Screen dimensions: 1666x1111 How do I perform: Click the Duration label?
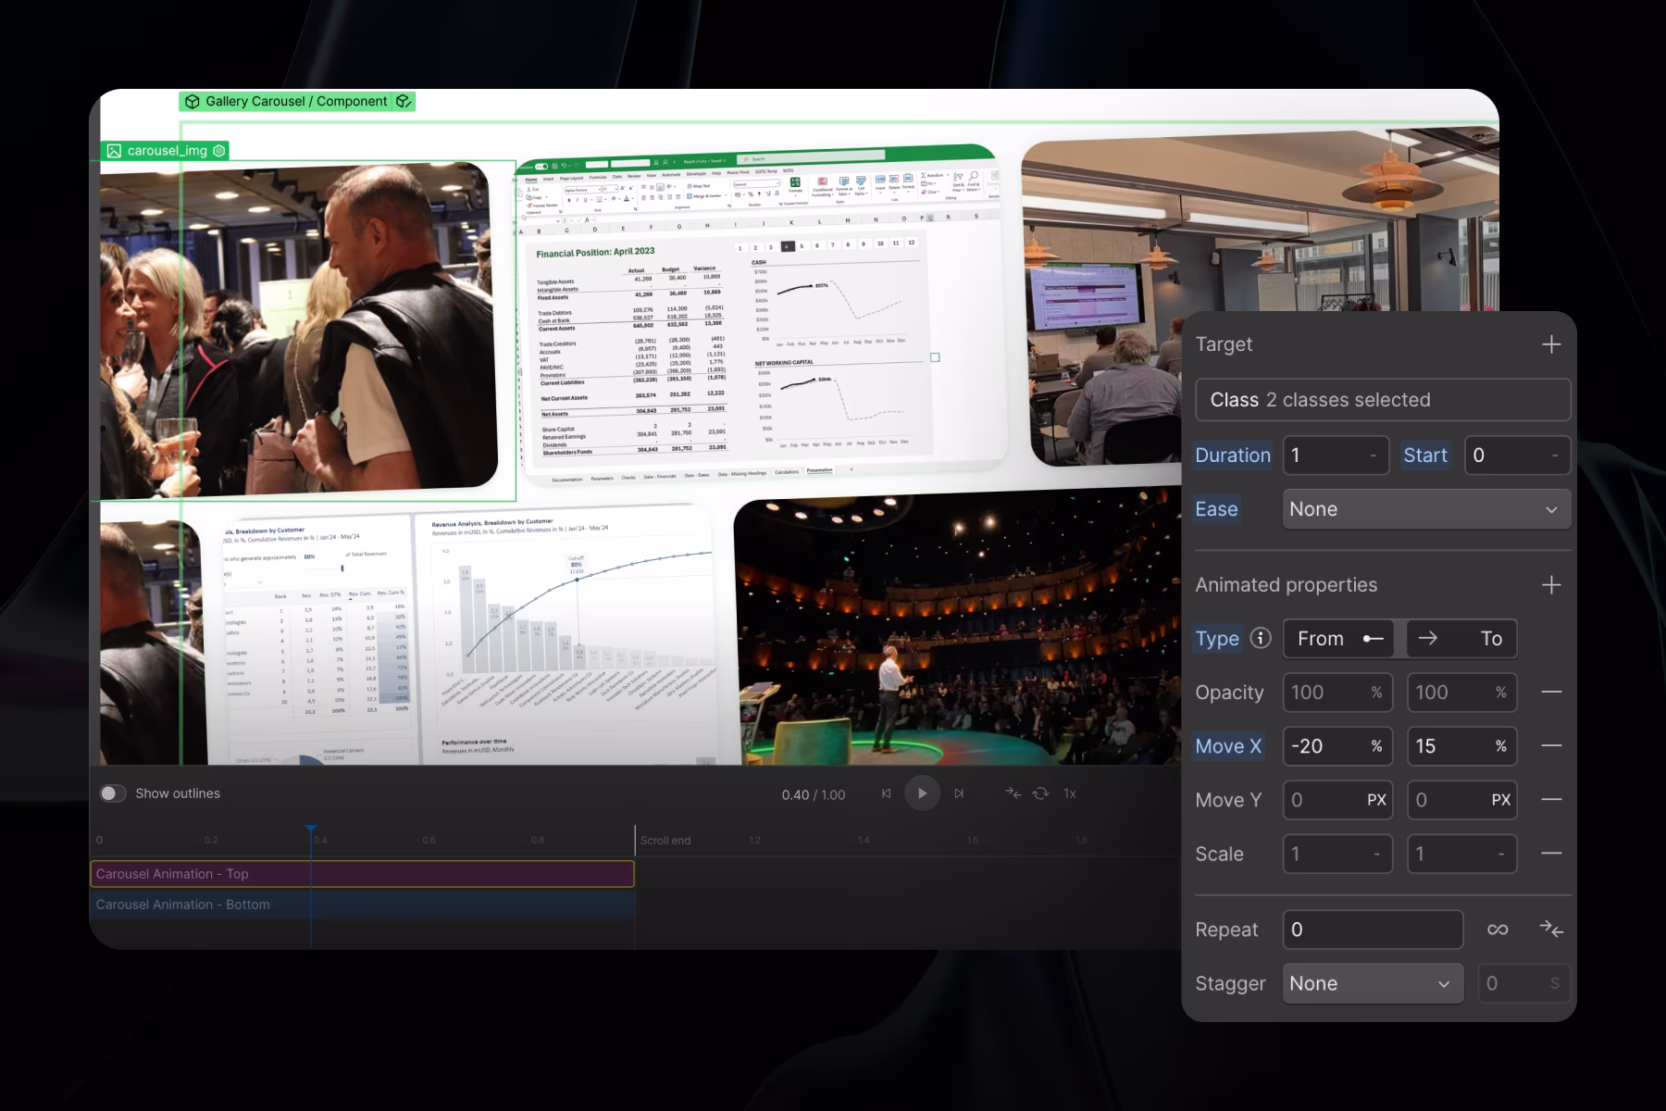(1233, 456)
